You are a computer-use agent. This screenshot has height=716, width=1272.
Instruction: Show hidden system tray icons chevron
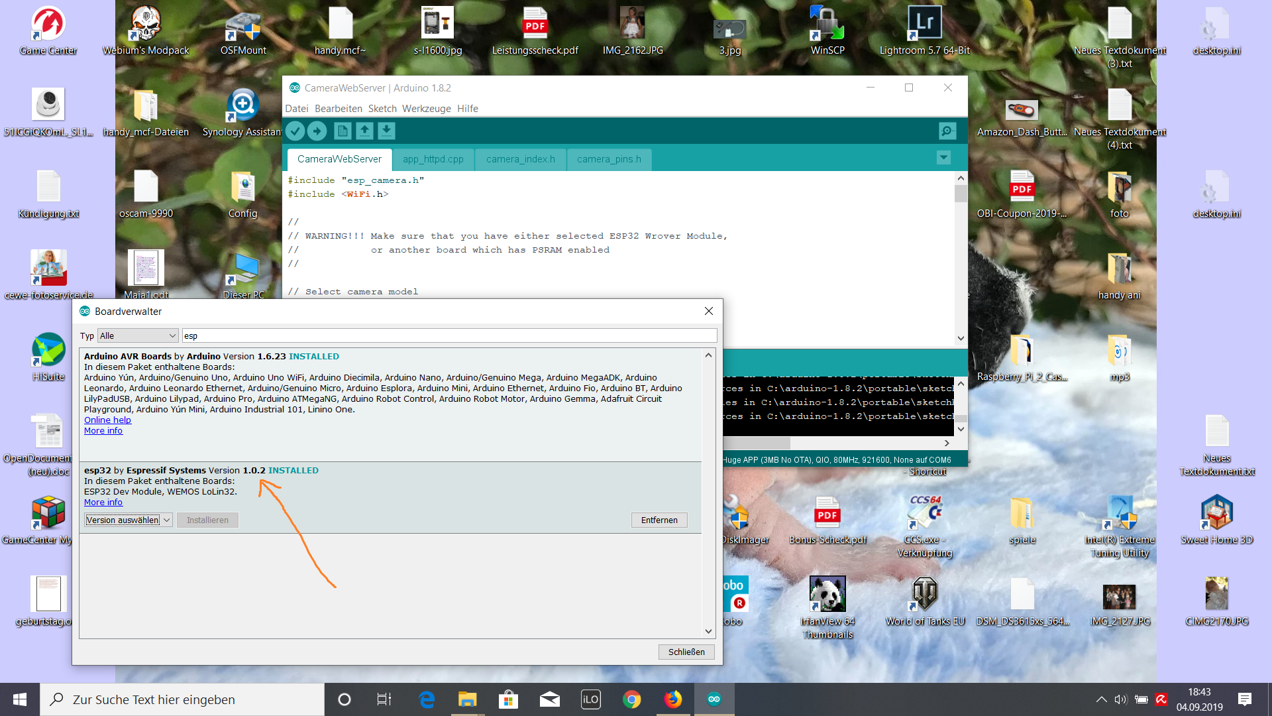[1101, 699]
